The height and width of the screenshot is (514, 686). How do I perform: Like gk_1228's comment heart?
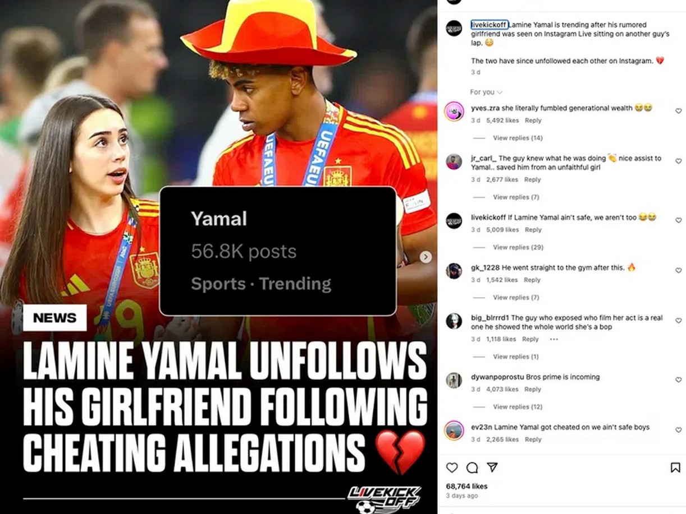point(678,270)
